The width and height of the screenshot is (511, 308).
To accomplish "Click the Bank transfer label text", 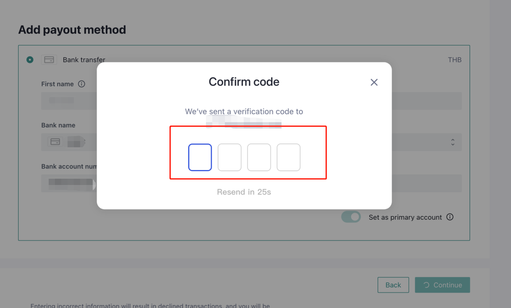I will point(84,60).
